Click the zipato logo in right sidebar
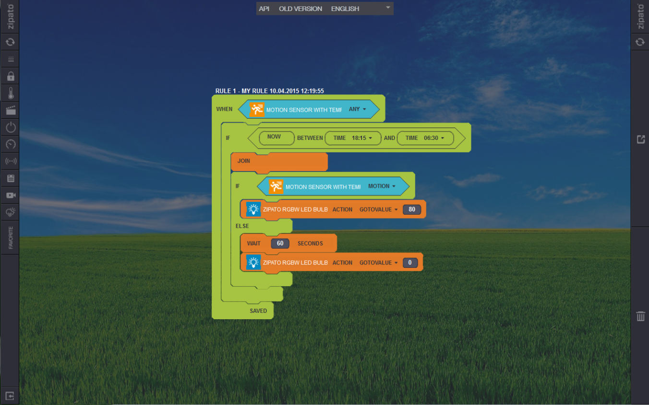The image size is (649, 405). [640, 16]
